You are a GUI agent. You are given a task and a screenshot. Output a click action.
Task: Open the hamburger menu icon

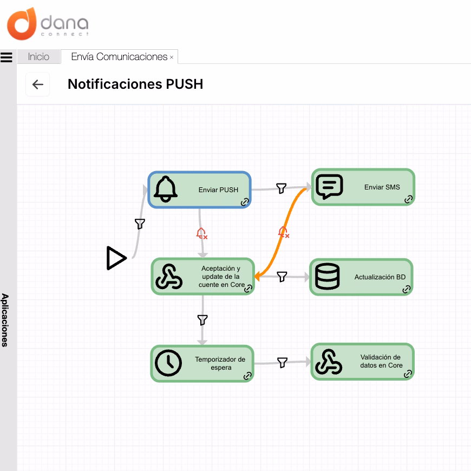click(x=6, y=57)
